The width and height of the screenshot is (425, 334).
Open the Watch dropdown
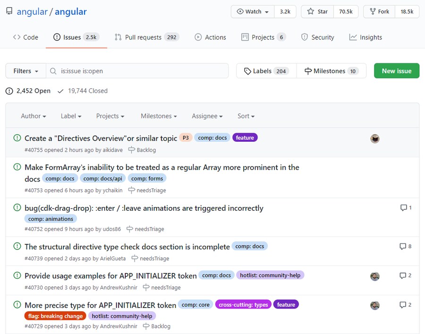pos(252,11)
